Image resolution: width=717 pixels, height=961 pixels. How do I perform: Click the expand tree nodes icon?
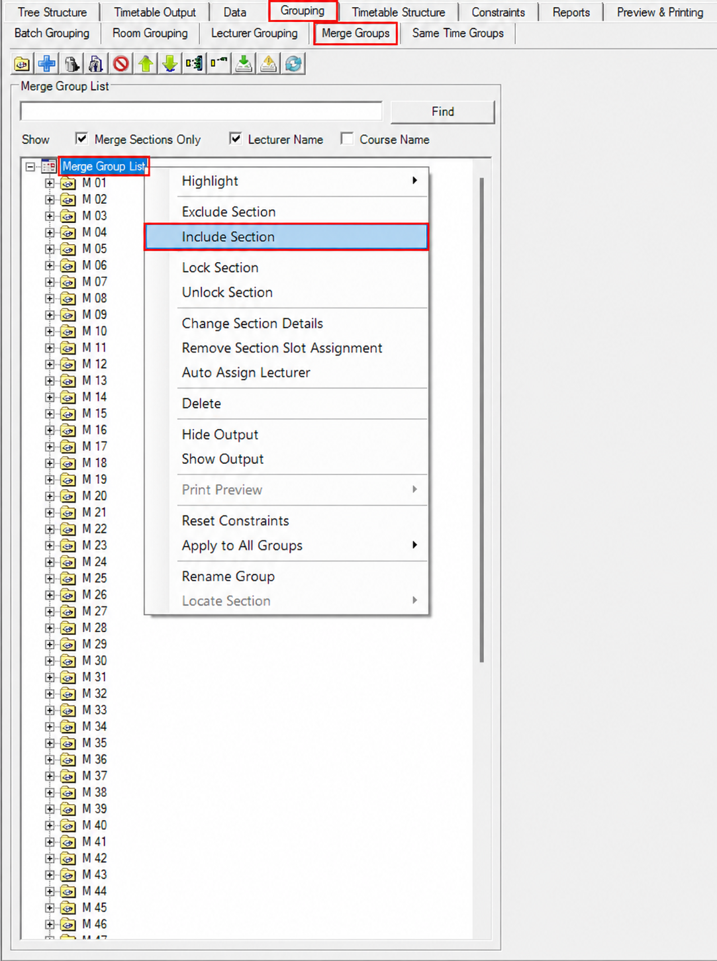click(195, 64)
